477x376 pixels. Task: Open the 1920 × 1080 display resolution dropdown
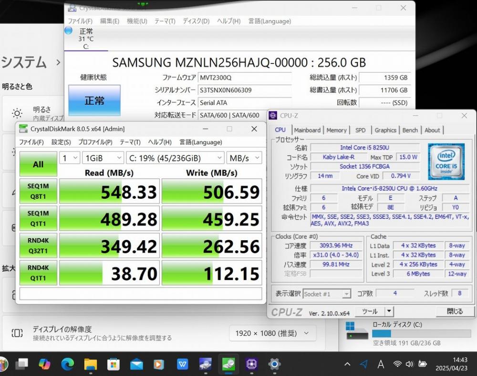[272, 333]
